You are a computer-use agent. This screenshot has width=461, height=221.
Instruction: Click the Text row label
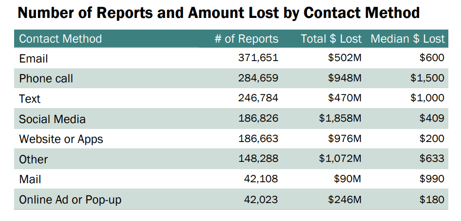point(30,99)
